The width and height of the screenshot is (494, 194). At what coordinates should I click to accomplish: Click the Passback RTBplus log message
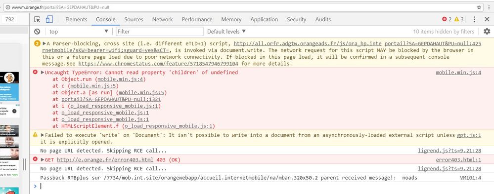(229, 178)
